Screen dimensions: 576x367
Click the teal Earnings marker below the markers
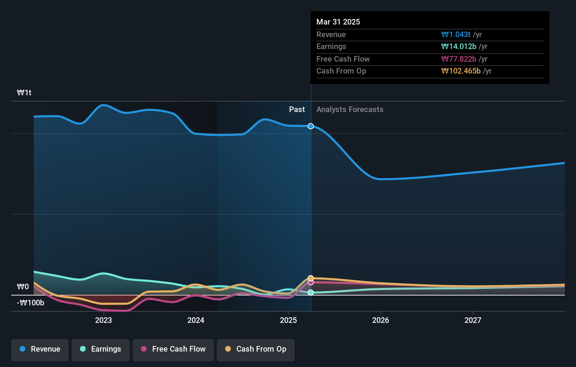[x=310, y=292]
